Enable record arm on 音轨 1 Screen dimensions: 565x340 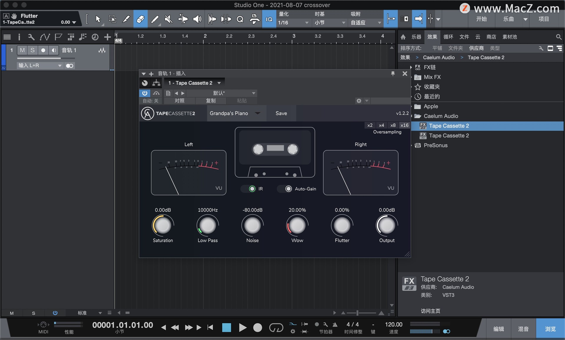click(43, 50)
